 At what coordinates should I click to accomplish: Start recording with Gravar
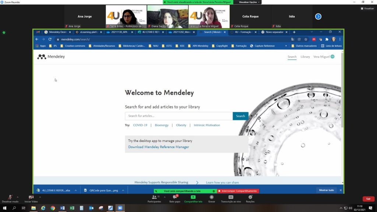212,198
